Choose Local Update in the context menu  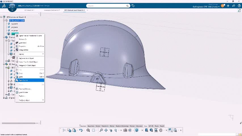point(30,92)
